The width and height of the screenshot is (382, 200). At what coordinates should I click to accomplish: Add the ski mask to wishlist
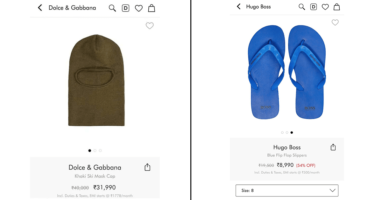click(x=150, y=25)
